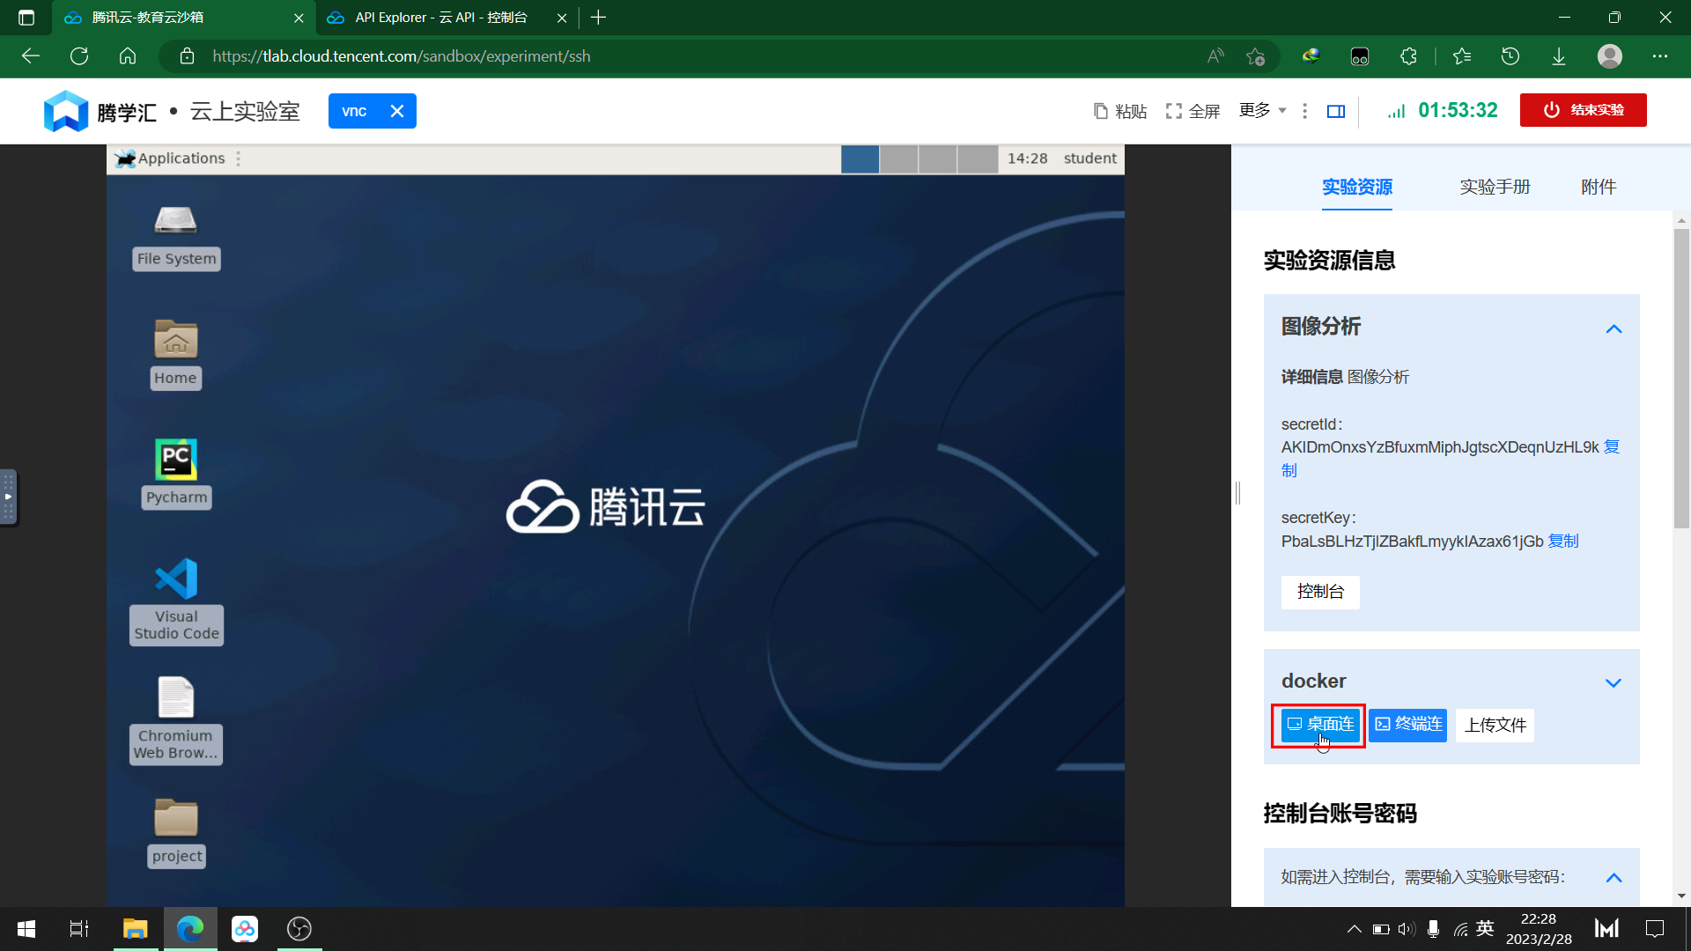Click the student user label
The image size is (1691, 951).
click(x=1089, y=158)
